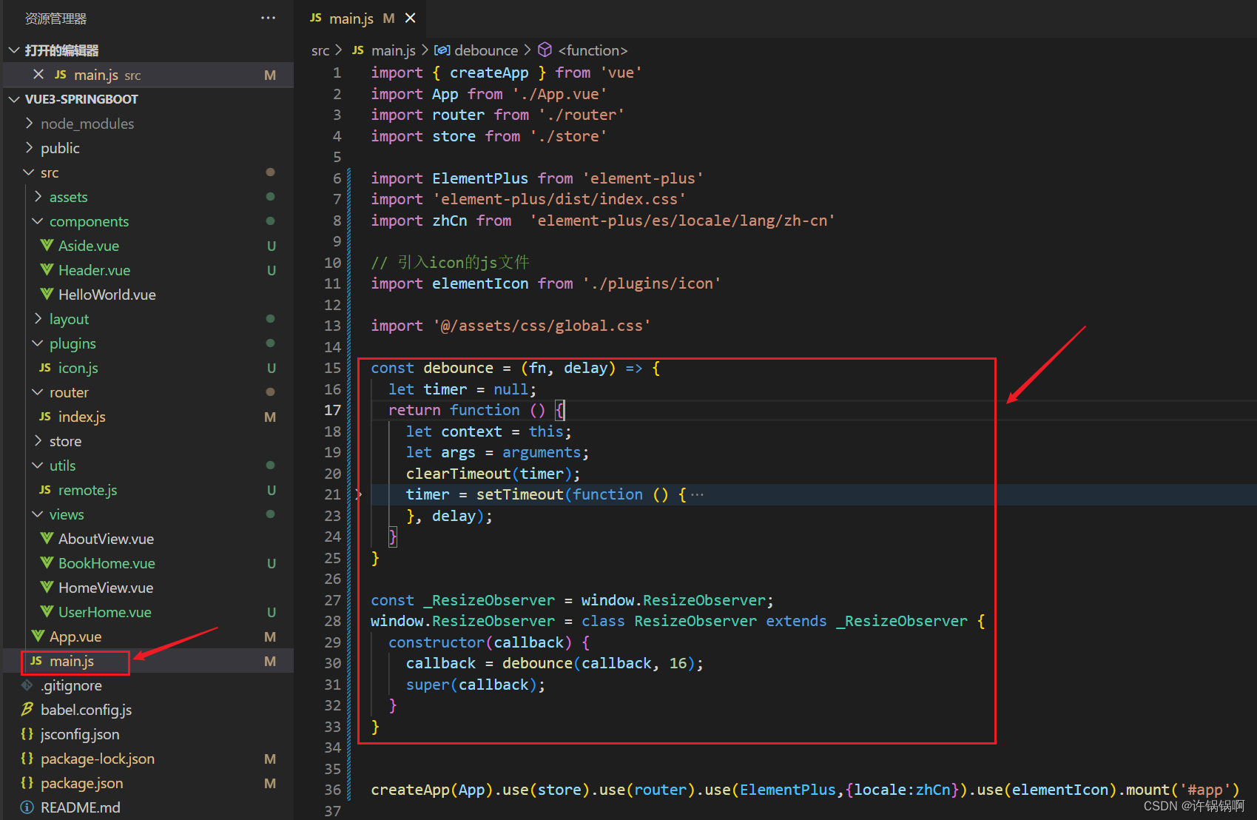Screen dimensions: 1257x820
Task: Click the 'M' status badge beside App.vue
Action: [x=270, y=636]
